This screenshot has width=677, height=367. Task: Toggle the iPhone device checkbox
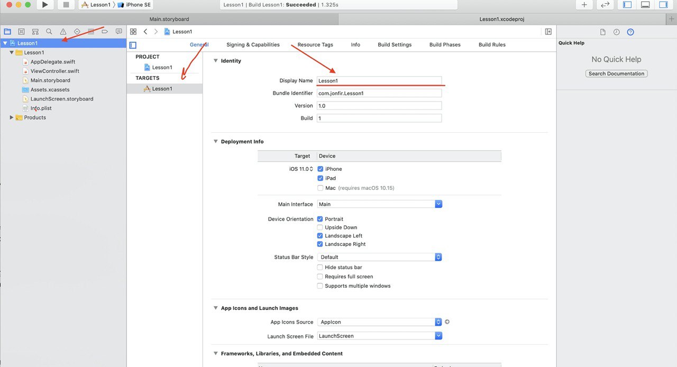point(321,169)
